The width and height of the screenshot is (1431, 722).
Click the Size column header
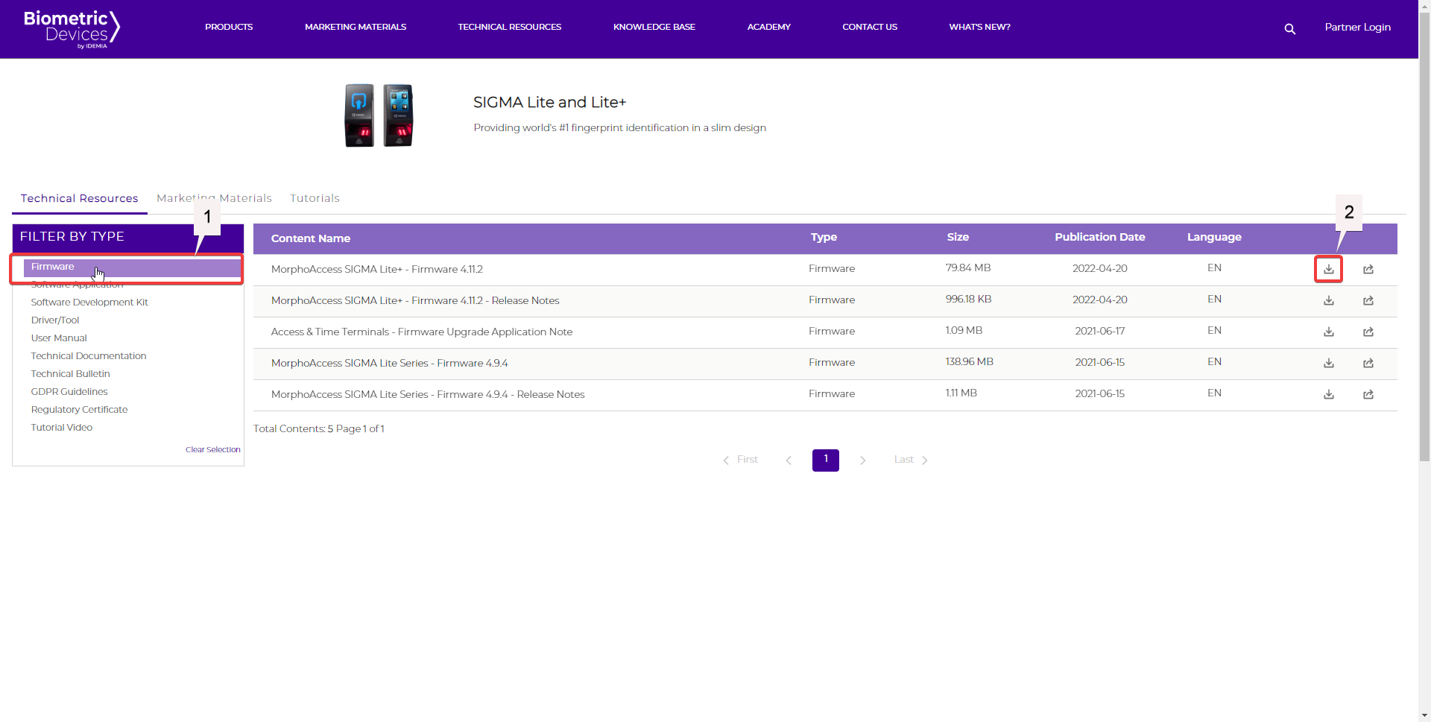958,237
